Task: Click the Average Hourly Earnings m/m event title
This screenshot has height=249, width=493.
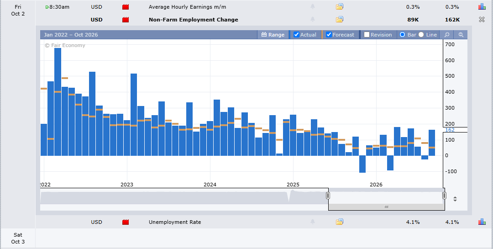Action: 188,6
